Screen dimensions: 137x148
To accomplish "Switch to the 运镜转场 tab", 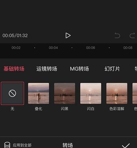I will [x=47, y=69].
